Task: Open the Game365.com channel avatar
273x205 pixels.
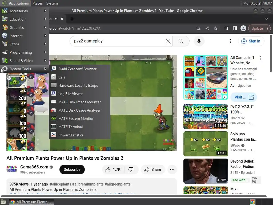Action: pos(12,169)
